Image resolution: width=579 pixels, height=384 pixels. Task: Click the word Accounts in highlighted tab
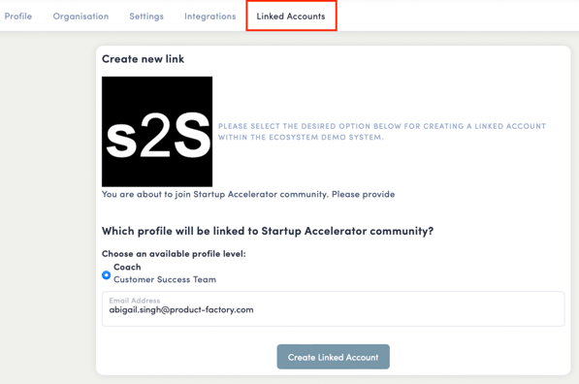pyautogui.click(x=306, y=16)
